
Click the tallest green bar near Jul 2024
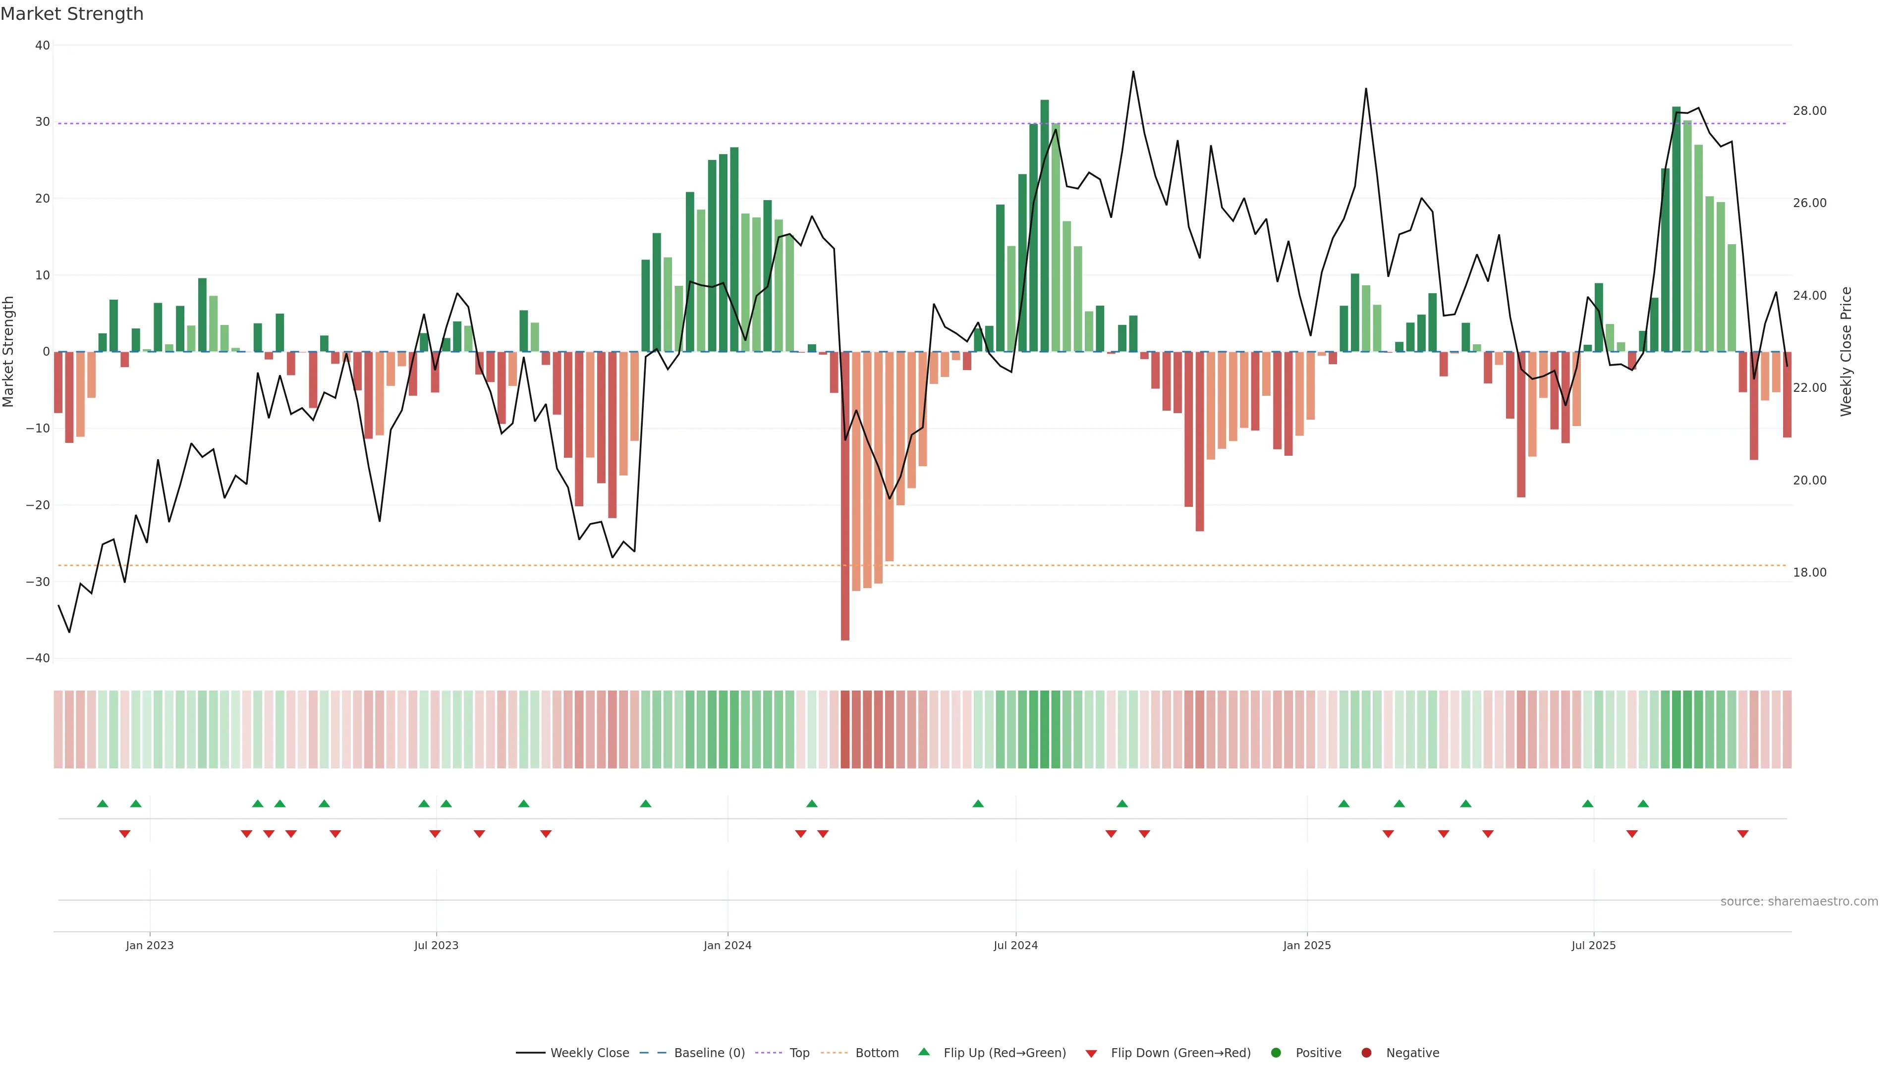coord(1045,225)
